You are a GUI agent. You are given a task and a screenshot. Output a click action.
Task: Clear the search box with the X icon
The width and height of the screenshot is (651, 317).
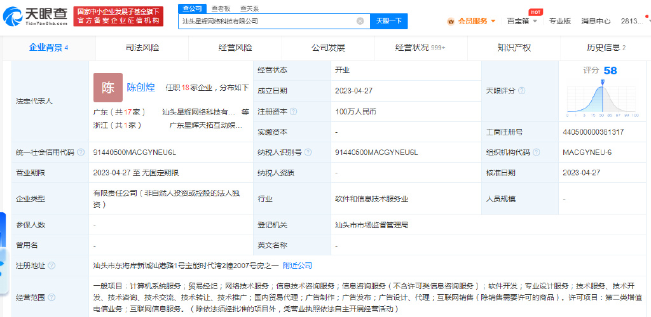[360, 21]
